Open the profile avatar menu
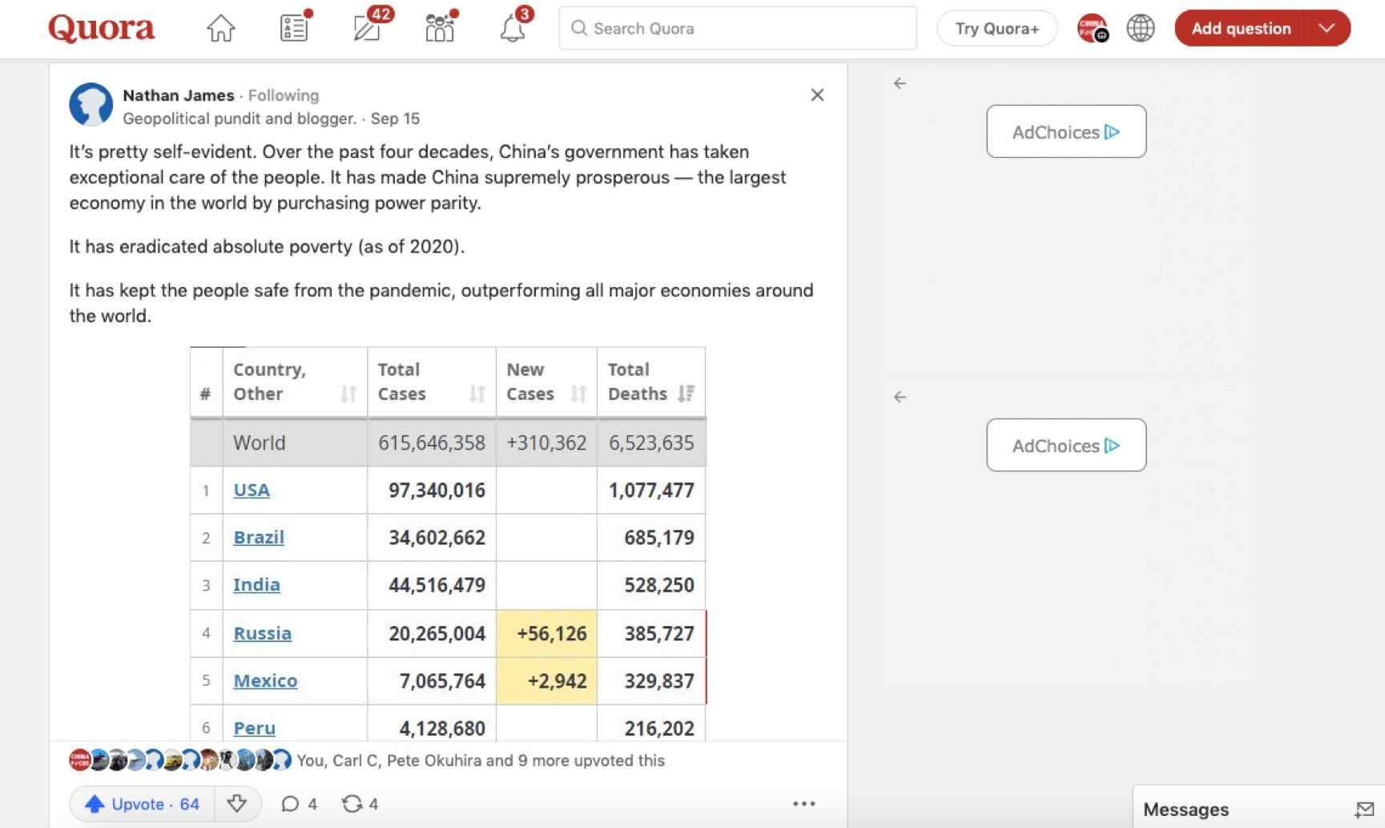 1092,29
